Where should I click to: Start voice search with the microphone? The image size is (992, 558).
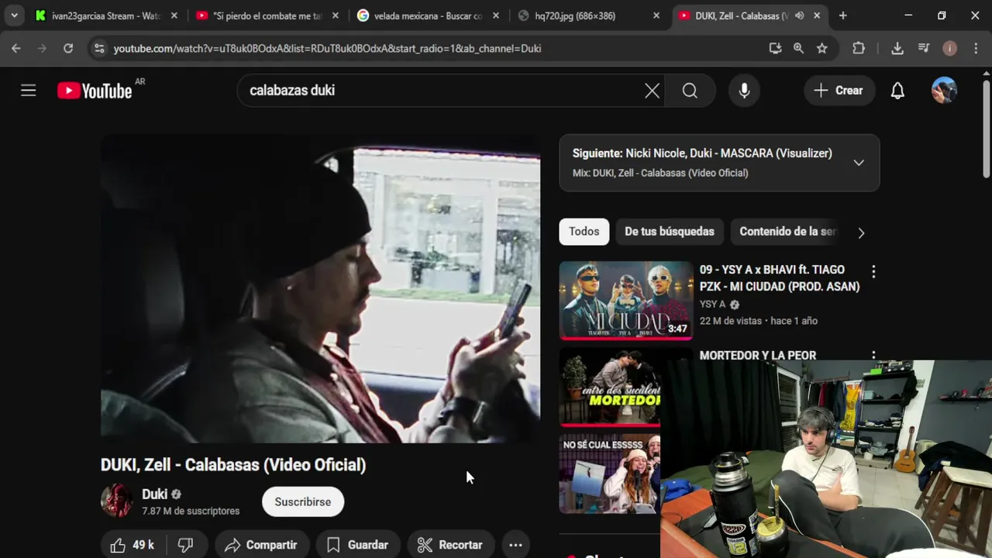[x=744, y=91]
